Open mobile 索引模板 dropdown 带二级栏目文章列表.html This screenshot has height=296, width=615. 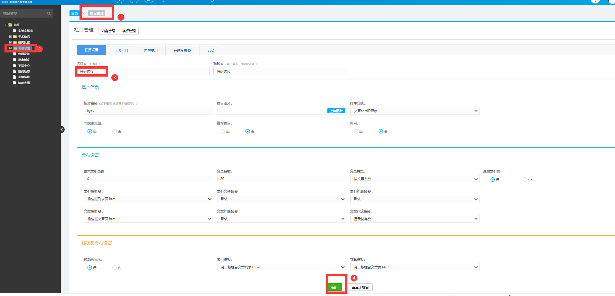pyautogui.click(x=281, y=267)
